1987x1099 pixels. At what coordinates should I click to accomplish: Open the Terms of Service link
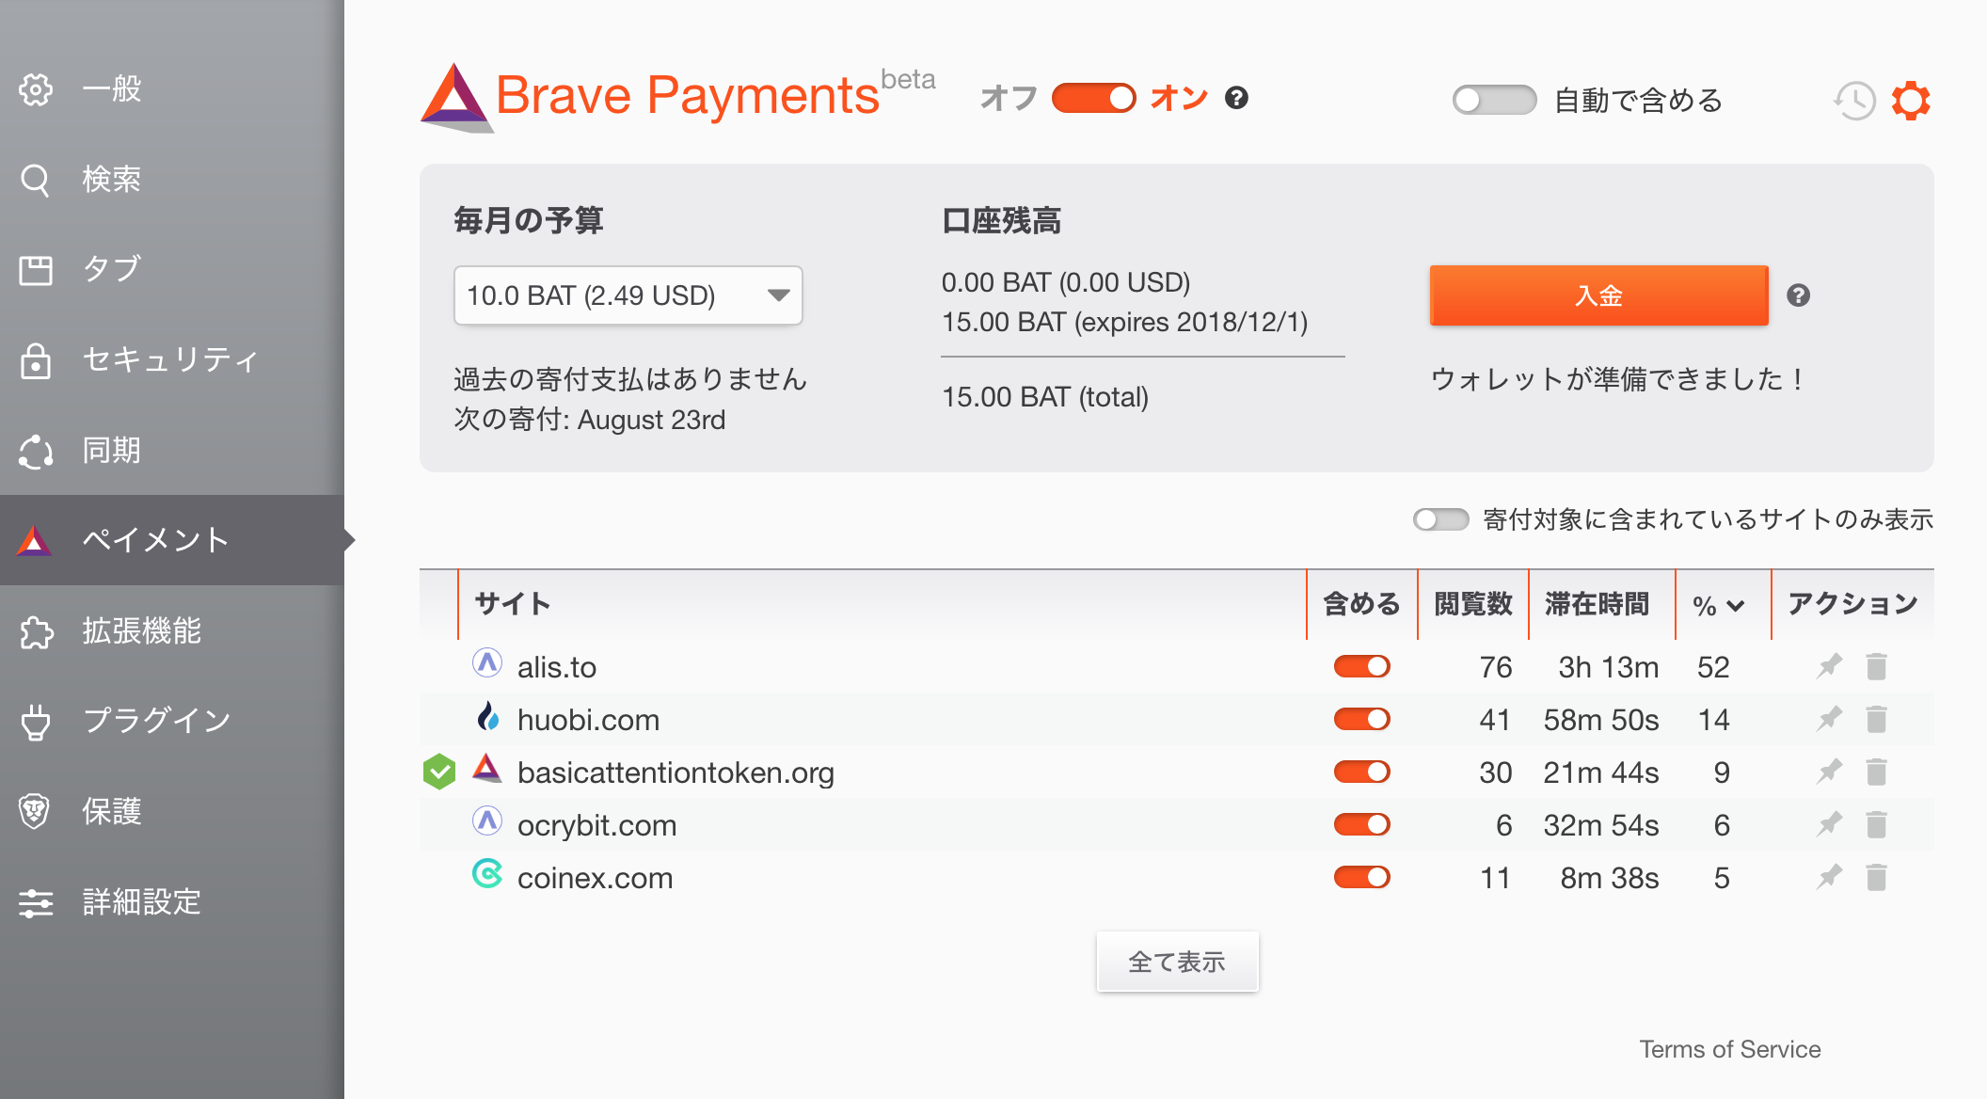pyautogui.click(x=1729, y=1049)
